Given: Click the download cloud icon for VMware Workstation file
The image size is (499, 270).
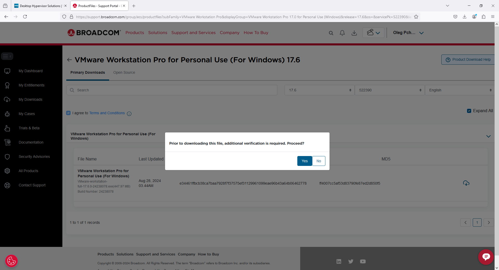Looking at the screenshot, I should pyautogui.click(x=466, y=183).
